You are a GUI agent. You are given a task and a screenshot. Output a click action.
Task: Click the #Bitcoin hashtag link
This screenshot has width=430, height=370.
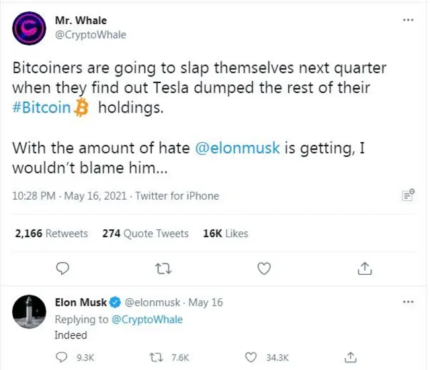coord(42,108)
